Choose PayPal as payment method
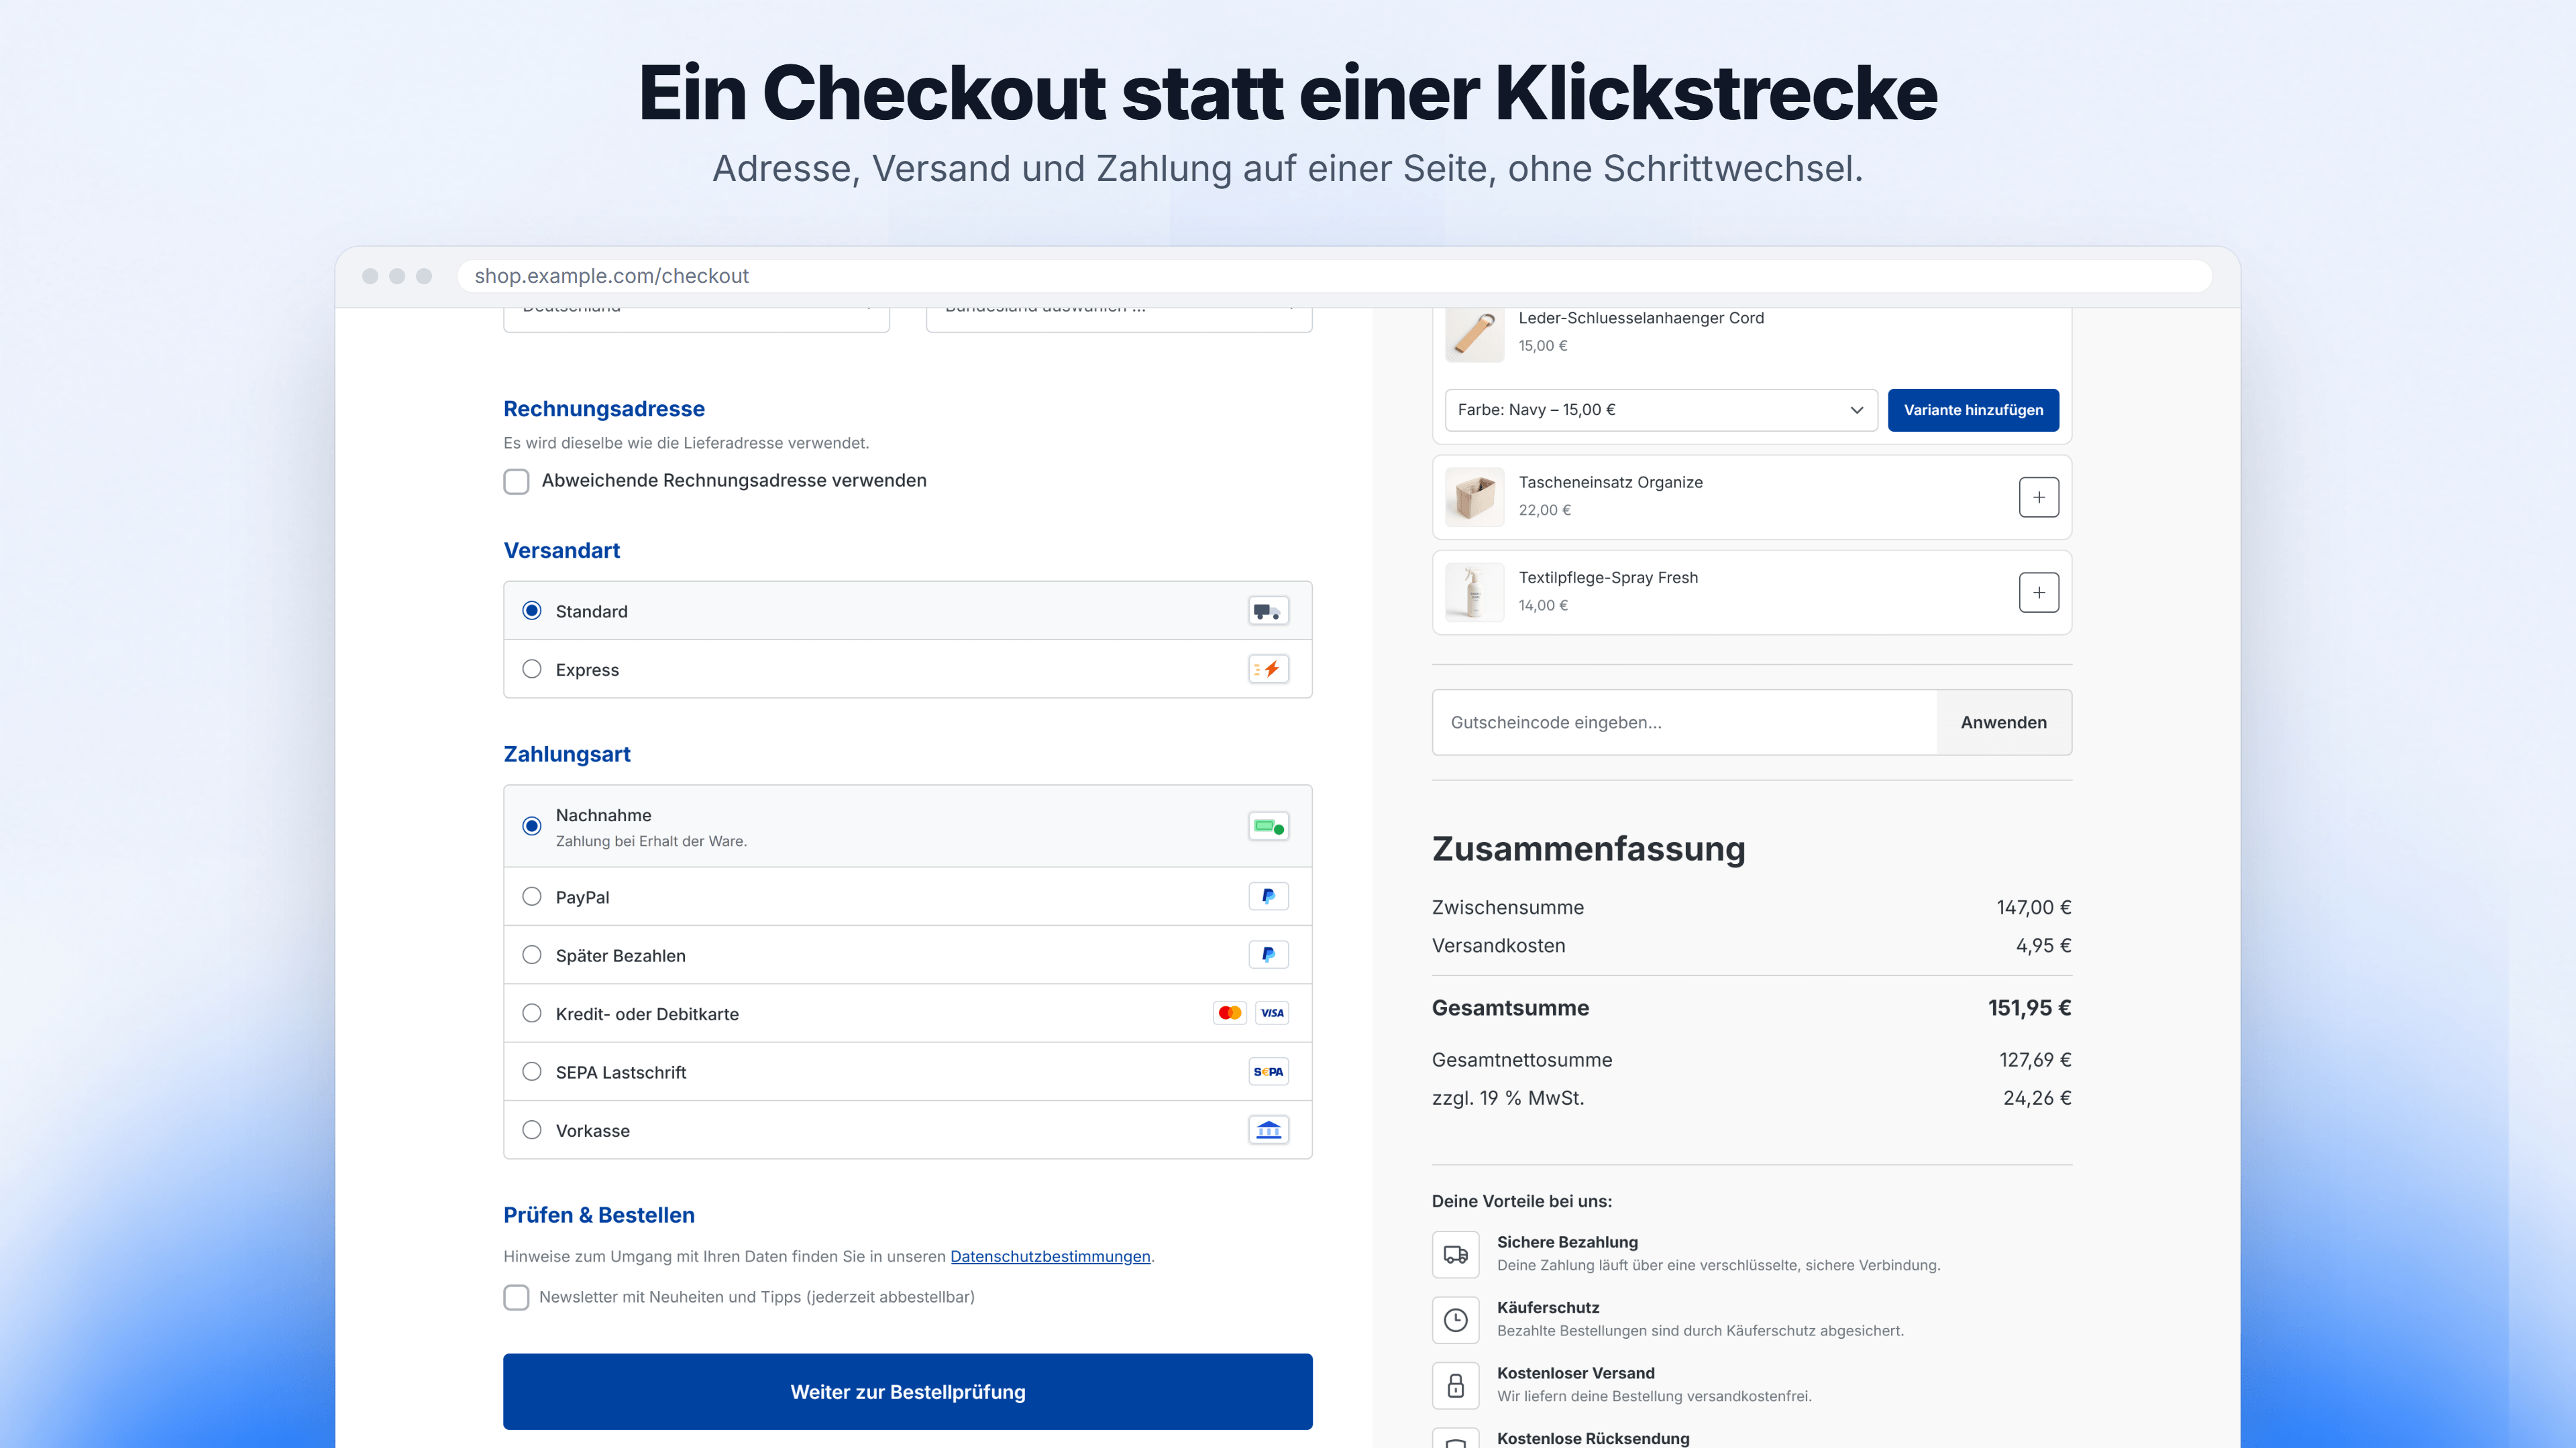Image resolution: width=2576 pixels, height=1448 pixels. (532, 896)
